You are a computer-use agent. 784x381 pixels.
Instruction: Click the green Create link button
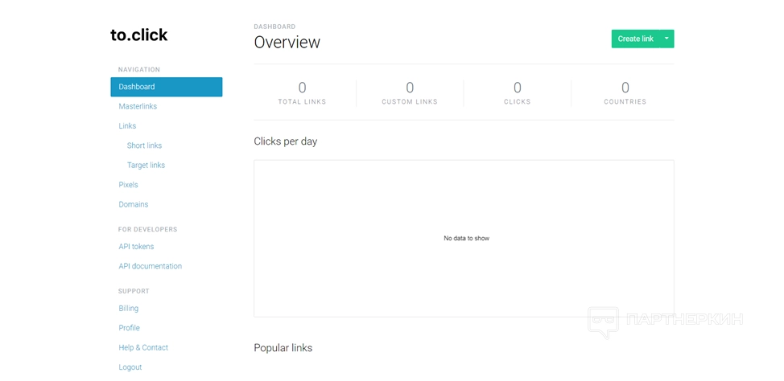coord(635,39)
